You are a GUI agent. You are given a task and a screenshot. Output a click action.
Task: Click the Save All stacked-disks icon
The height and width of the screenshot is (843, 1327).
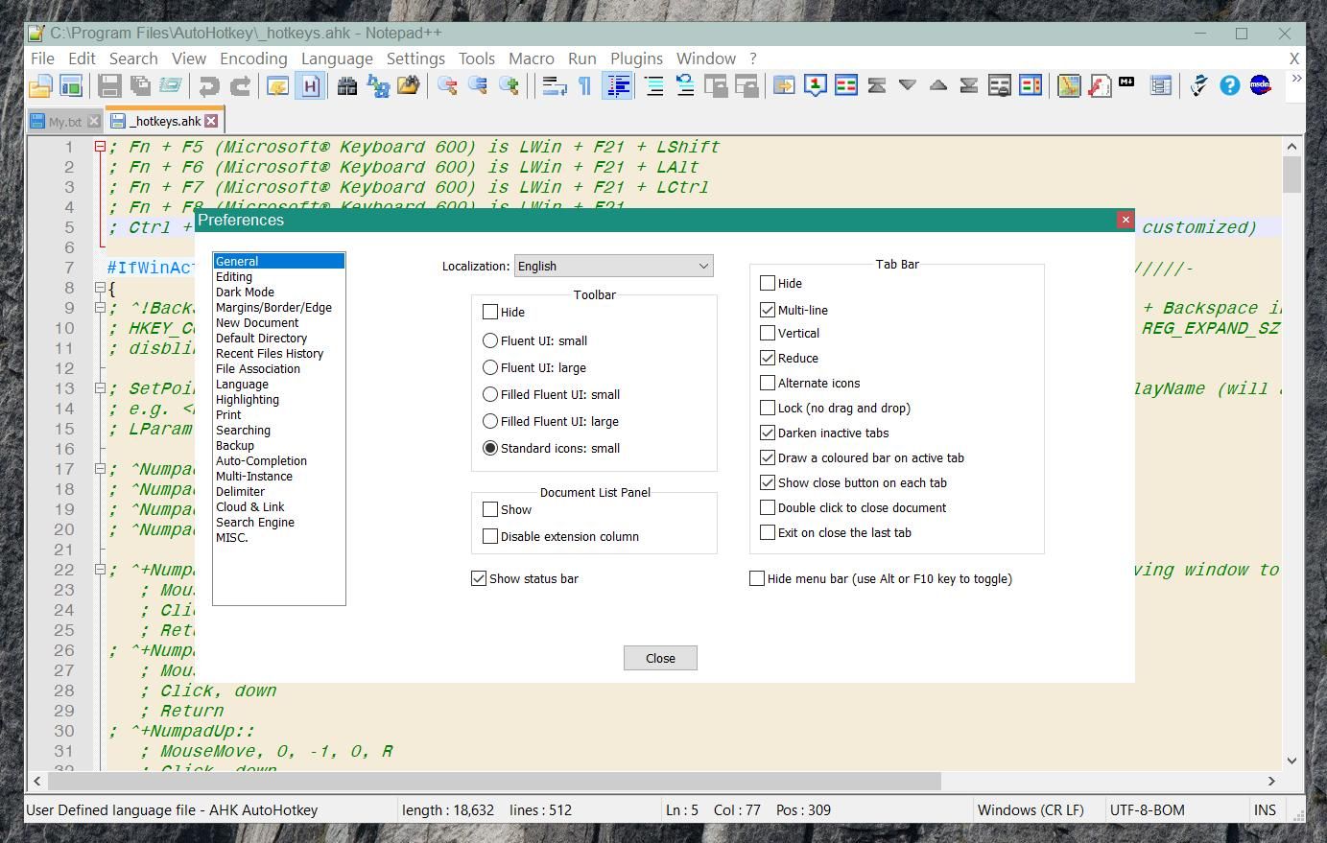point(140,86)
